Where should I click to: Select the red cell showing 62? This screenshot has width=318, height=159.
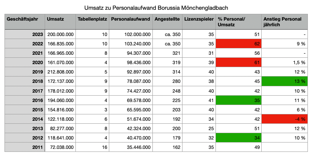click(x=238, y=43)
